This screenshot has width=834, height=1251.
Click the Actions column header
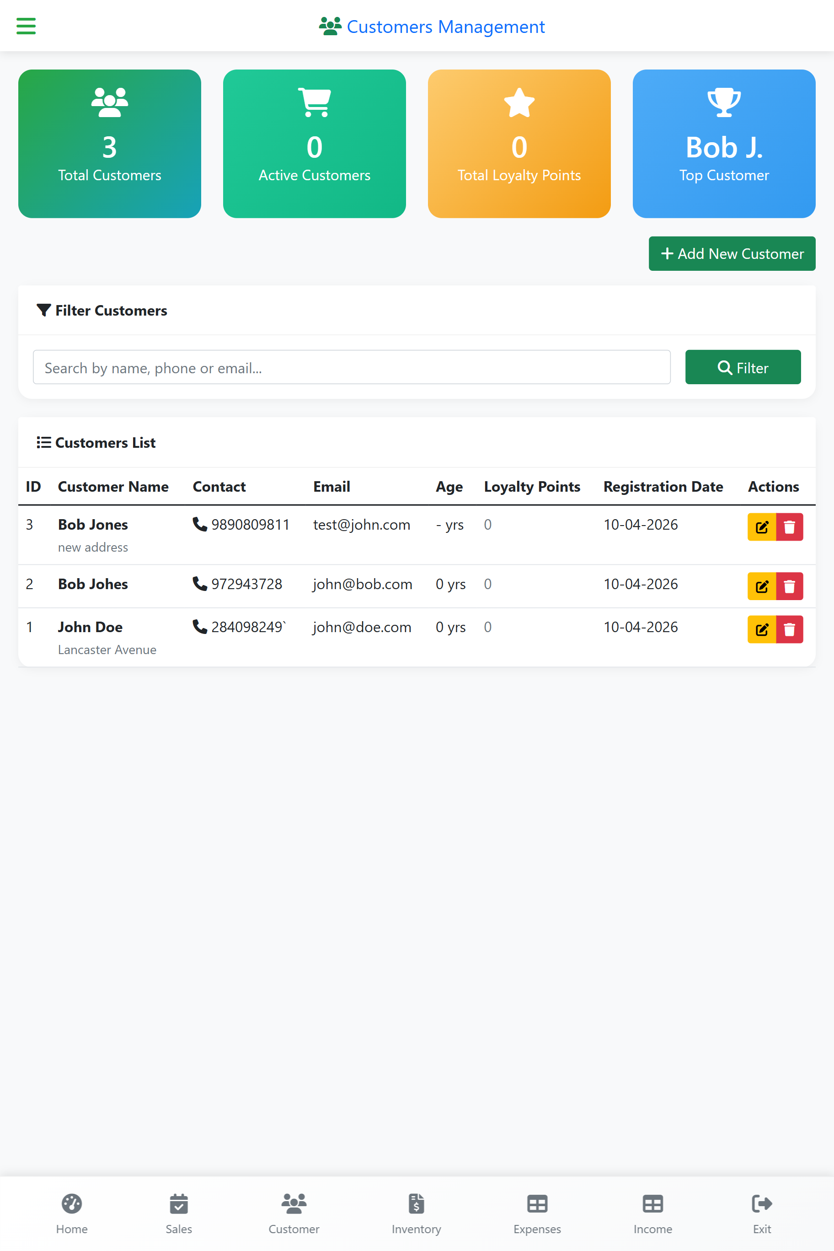(773, 486)
